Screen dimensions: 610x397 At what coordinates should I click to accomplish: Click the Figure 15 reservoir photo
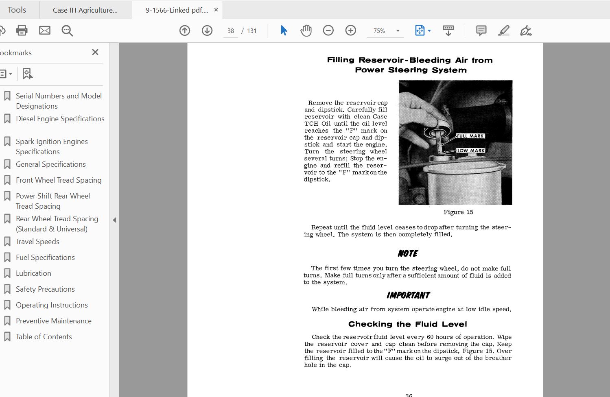(x=455, y=142)
